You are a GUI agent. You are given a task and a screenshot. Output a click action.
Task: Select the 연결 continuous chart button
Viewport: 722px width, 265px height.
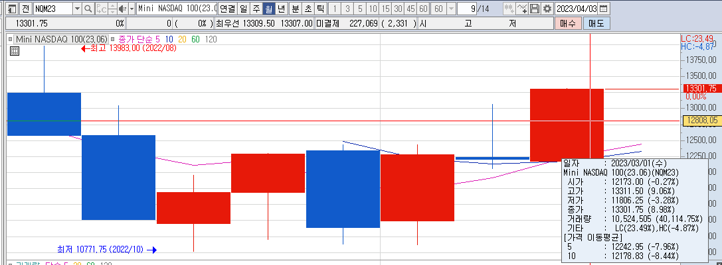227,9
